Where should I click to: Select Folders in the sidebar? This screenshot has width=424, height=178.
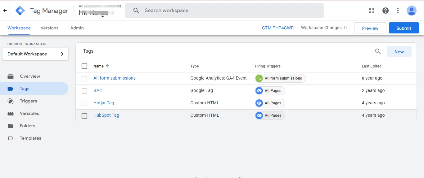[x=34, y=126]
